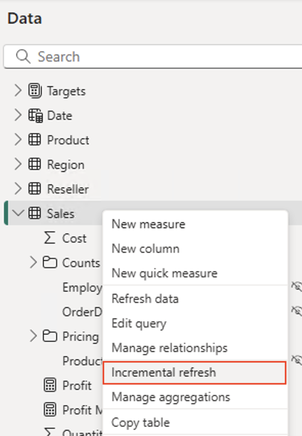The height and width of the screenshot is (436, 302).
Task: Expand the Date table
Action: pos(18,115)
